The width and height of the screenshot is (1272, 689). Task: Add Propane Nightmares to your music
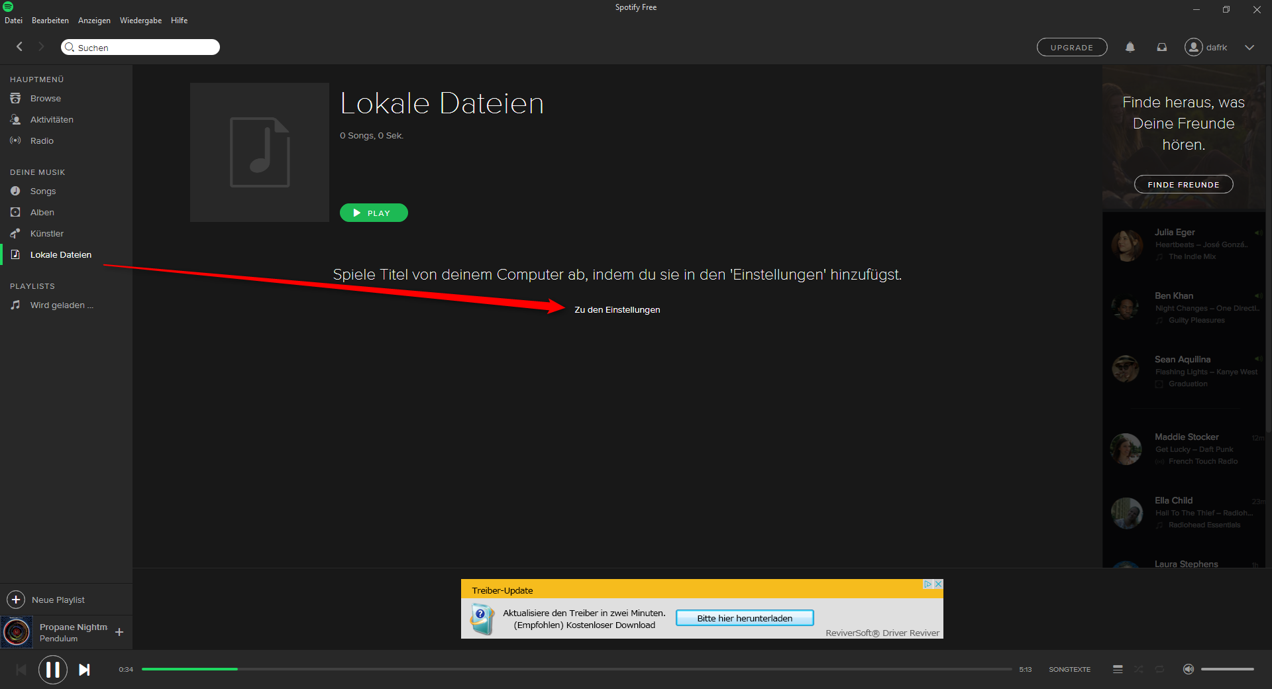click(x=119, y=632)
